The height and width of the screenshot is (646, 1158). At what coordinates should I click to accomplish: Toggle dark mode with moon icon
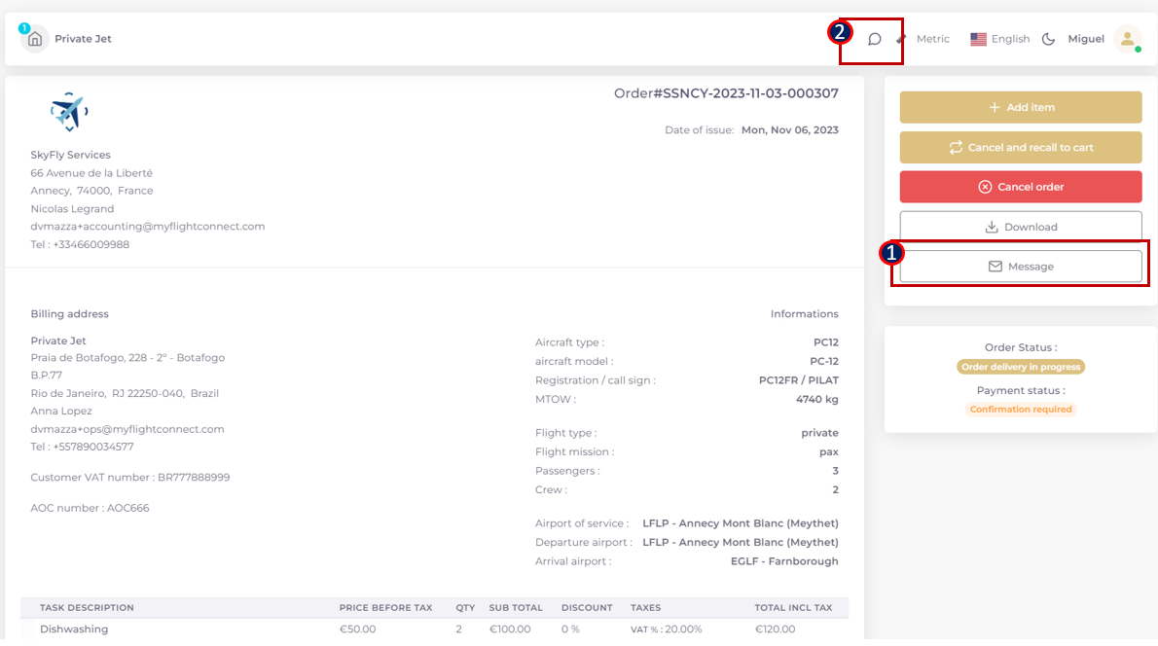point(1048,40)
